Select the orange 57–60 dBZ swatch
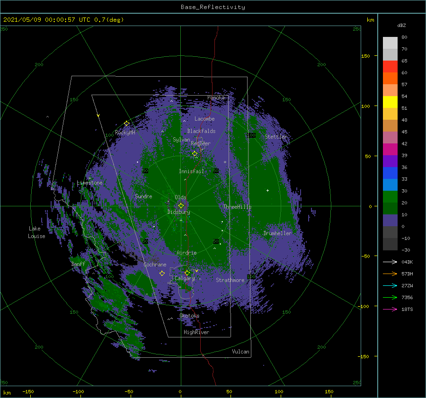The width and height of the screenshot is (426, 398). point(390,78)
